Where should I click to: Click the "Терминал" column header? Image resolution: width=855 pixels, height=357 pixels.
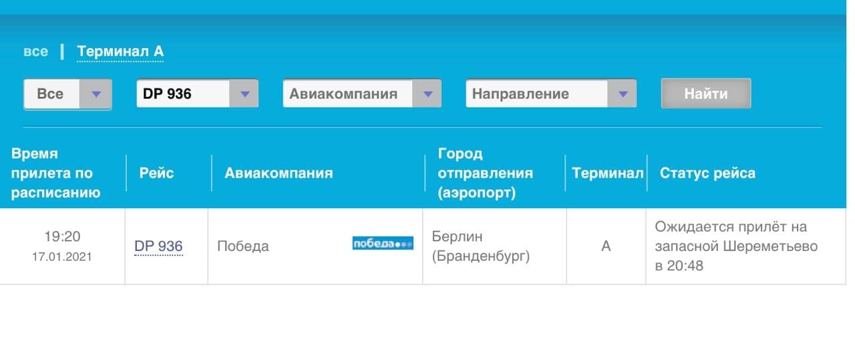[607, 173]
